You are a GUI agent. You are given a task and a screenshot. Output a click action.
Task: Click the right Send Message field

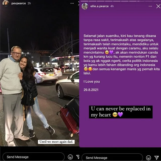(112, 158)
